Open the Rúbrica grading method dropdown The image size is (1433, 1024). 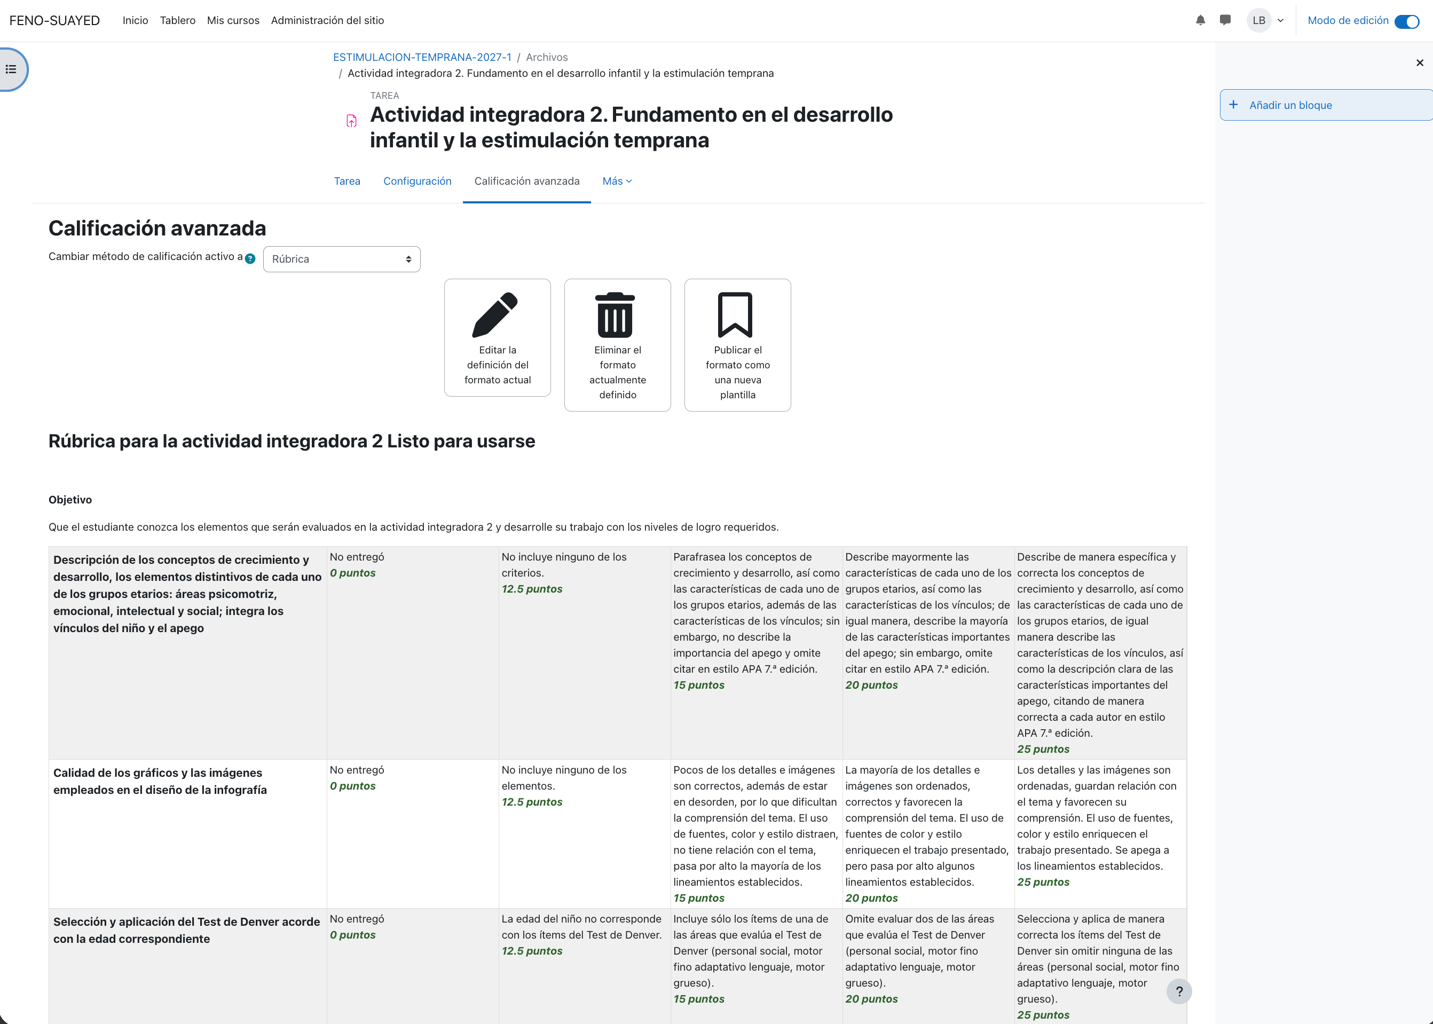point(342,259)
